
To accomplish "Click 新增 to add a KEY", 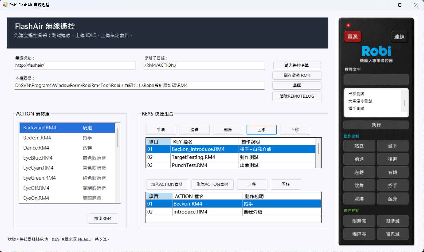I will 161,130.
